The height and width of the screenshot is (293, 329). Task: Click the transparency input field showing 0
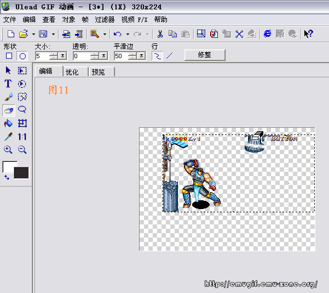coord(82,56)
